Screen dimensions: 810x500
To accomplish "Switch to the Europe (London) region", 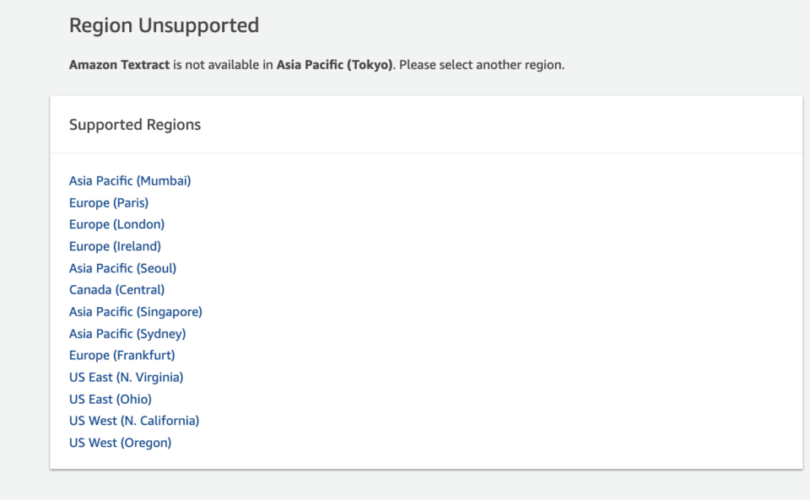I will (116, 224).
